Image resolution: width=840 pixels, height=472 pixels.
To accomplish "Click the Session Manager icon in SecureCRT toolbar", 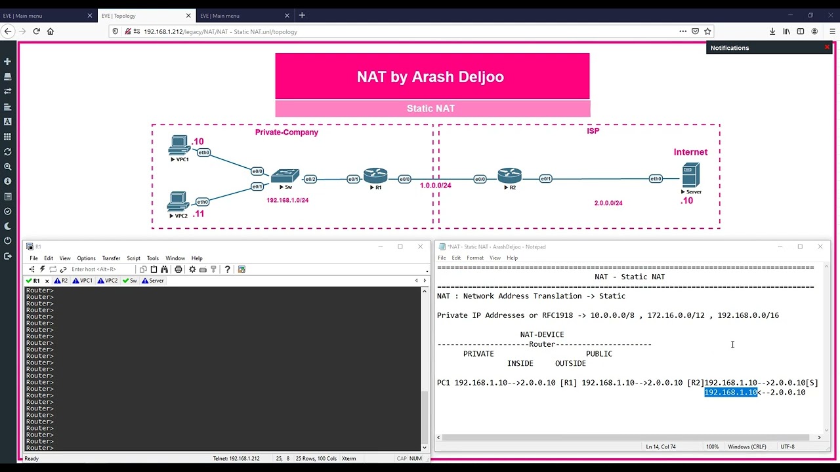I will click(32, 269).
